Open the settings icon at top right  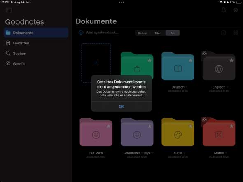coord(236,10)
